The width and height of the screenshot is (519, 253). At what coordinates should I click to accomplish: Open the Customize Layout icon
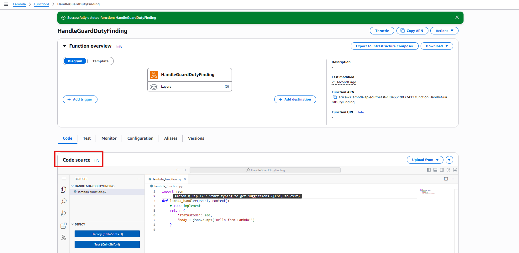coord(448,170)
